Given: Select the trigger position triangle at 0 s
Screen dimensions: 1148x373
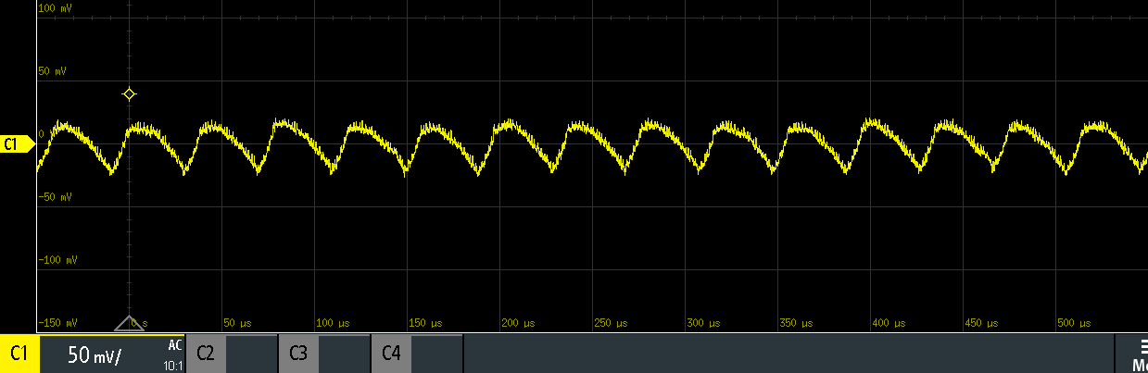Looking at the screenshot, I should (129, 323).
